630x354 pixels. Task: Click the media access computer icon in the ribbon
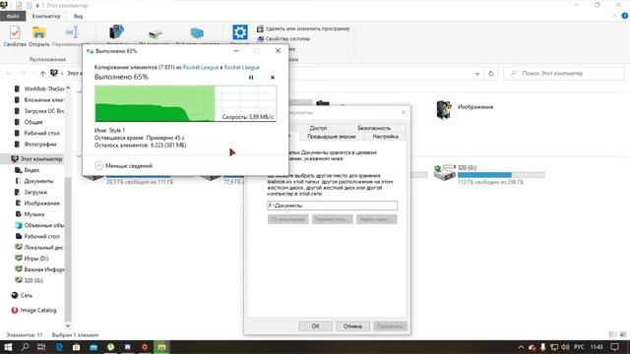coord(116,32)
